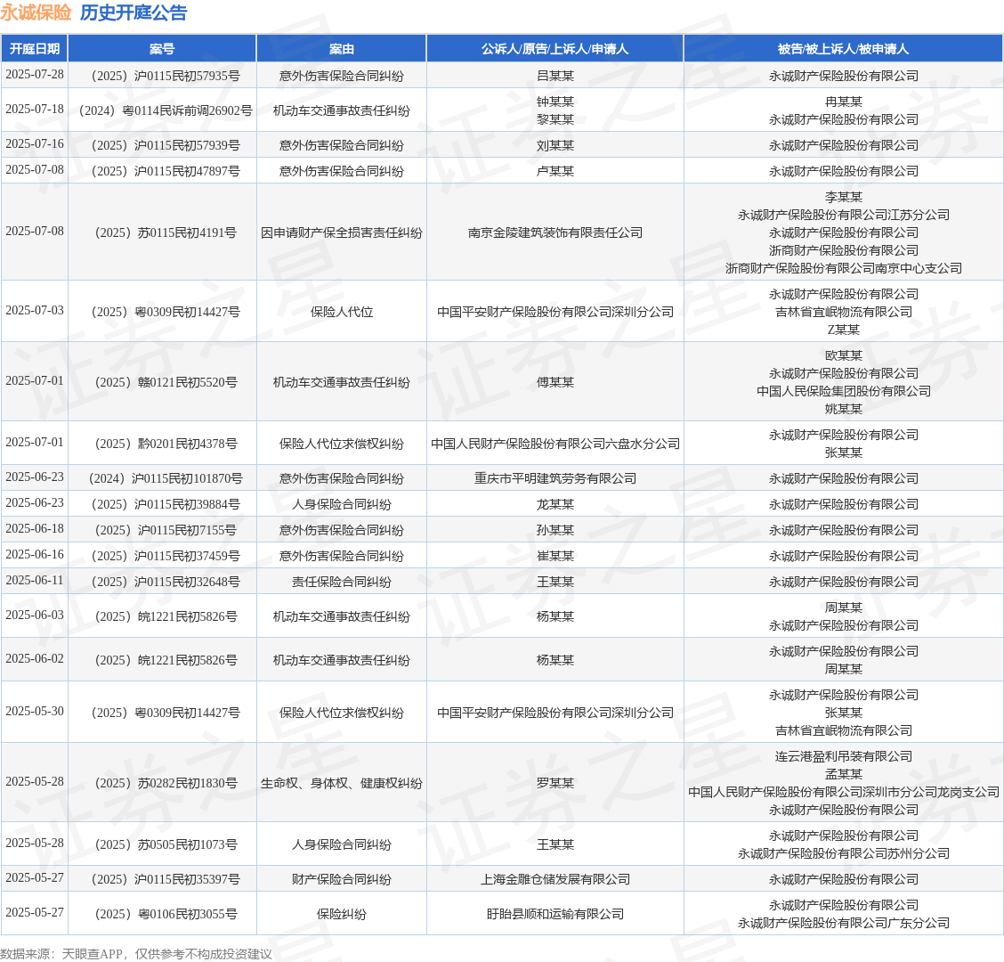Select defendant 永诚财产保险股份有限公司苏州分公司
1004x962 pixels.
[843, 853]
